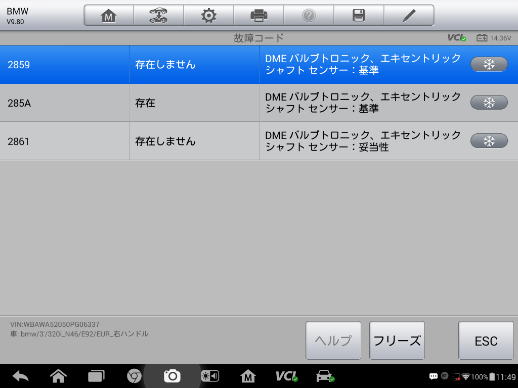
Task: Open Chrome browser from the navigation bar
Action: [x=134, y=376]
